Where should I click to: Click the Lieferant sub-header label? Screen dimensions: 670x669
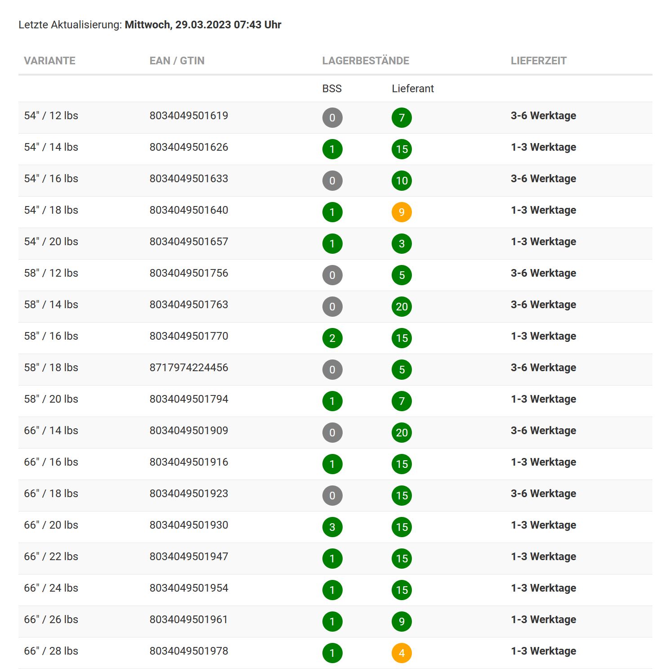[412, 89]
